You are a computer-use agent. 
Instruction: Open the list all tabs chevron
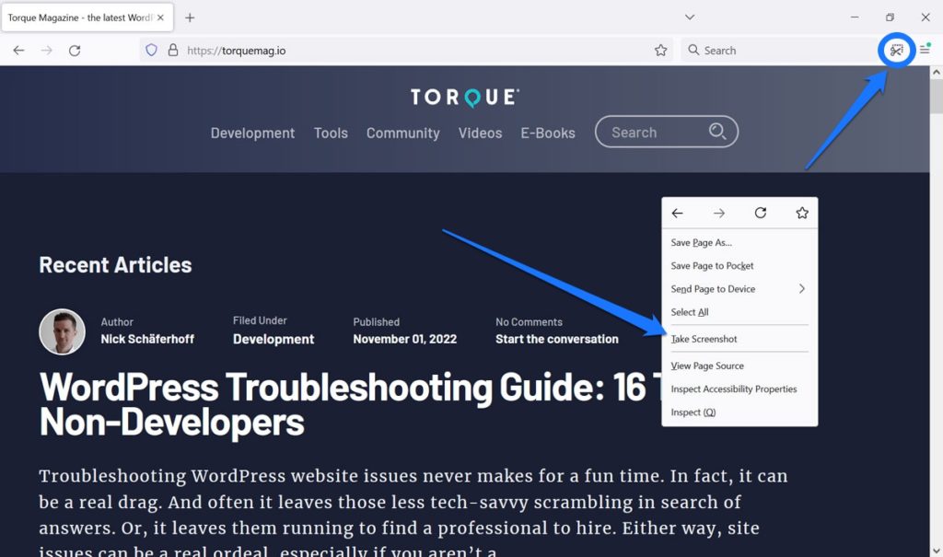pos(690,17)
